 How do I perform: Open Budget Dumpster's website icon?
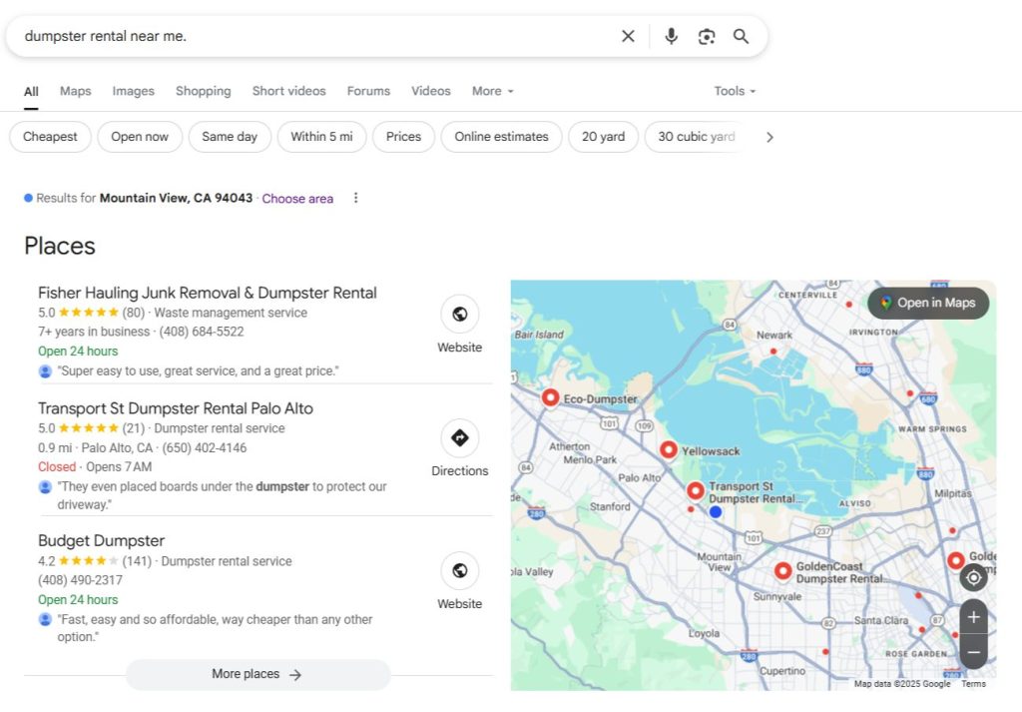[459, 569]
